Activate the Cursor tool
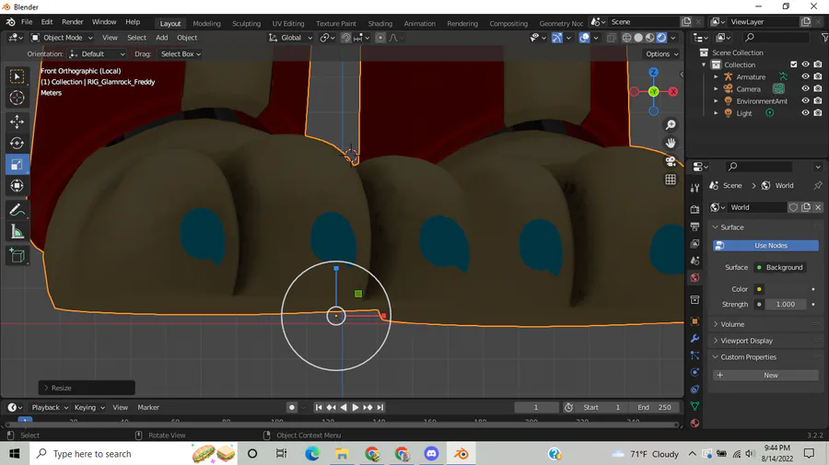The height and width of the screenshot is (465, 829). [x=17, y=99]
